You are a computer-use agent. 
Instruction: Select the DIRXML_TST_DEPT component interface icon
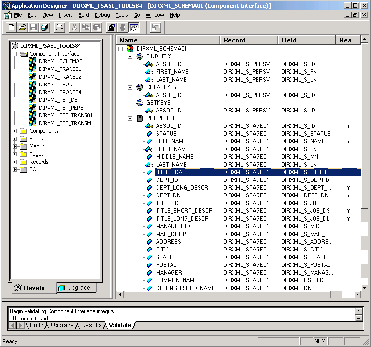[33, 100]
